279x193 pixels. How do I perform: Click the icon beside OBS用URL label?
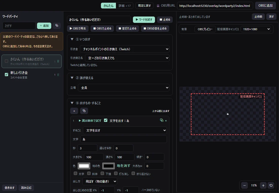(x=158, y=6)
